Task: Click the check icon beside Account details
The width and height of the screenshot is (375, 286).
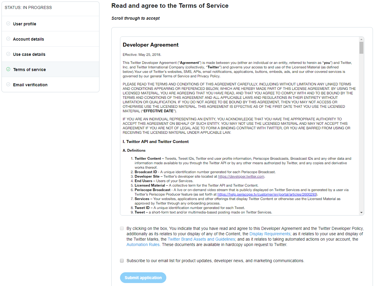Action: click(x=8, y=39)
